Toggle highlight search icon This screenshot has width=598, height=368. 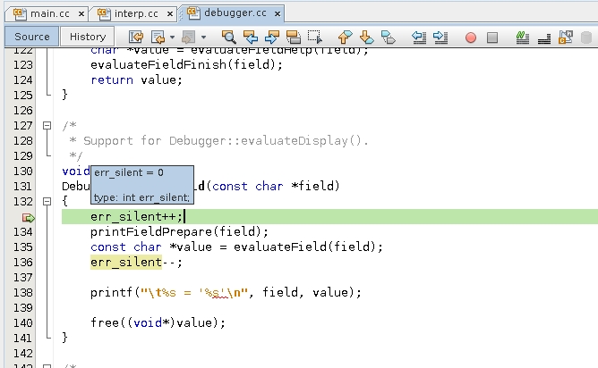point(294,37)
